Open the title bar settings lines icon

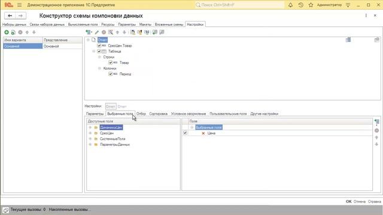[x=348, y=5]
